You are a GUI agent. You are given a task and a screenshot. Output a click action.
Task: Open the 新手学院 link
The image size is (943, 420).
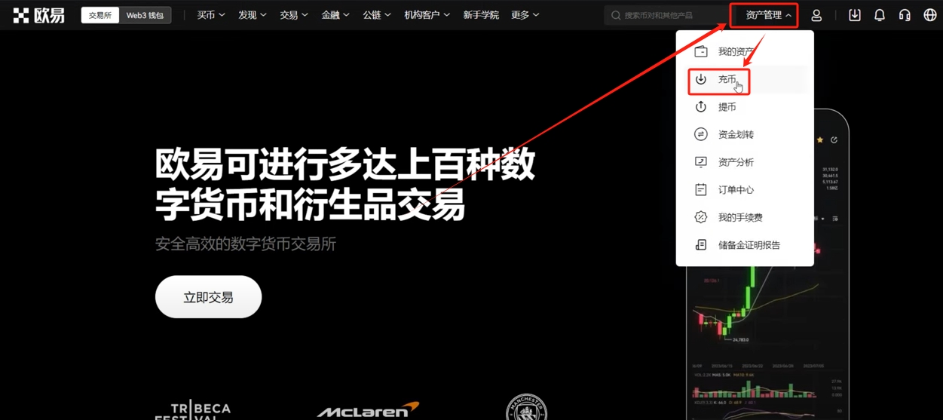pyautogui.click(x=481, y=15)
